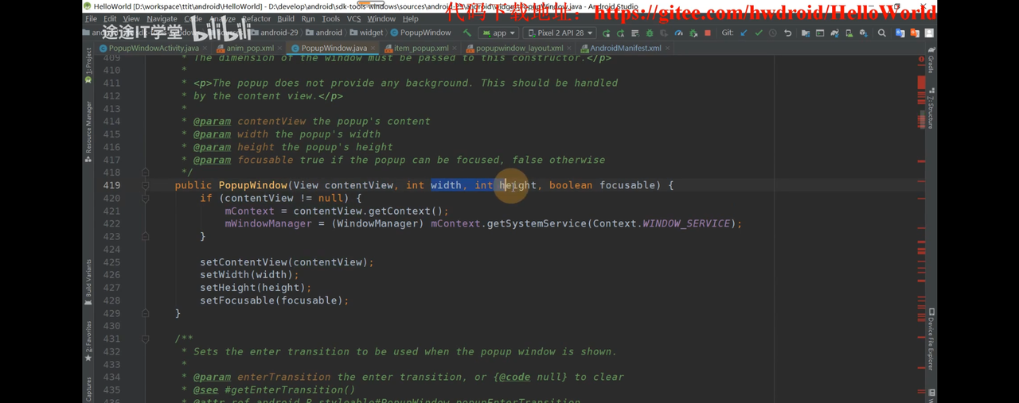Screen dimensions: 1019x403
Task: Click line number 425 in the gutter
Action: point(111,262)
